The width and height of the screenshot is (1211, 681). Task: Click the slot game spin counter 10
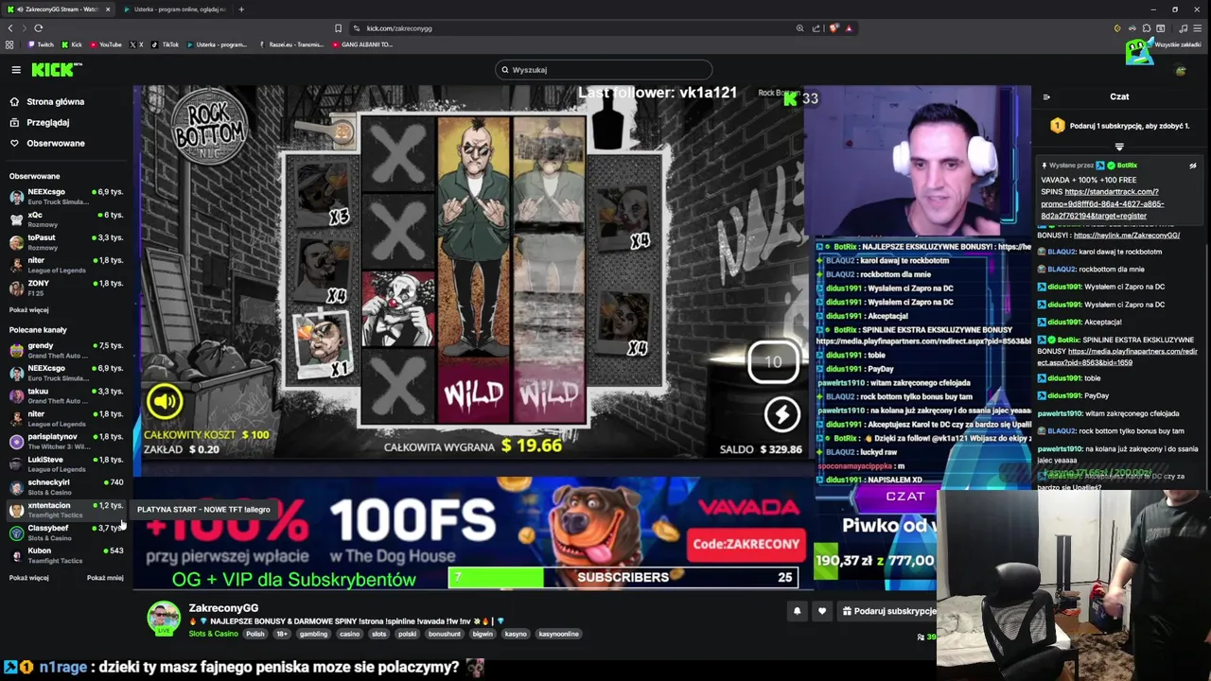(x=773, y=362)
